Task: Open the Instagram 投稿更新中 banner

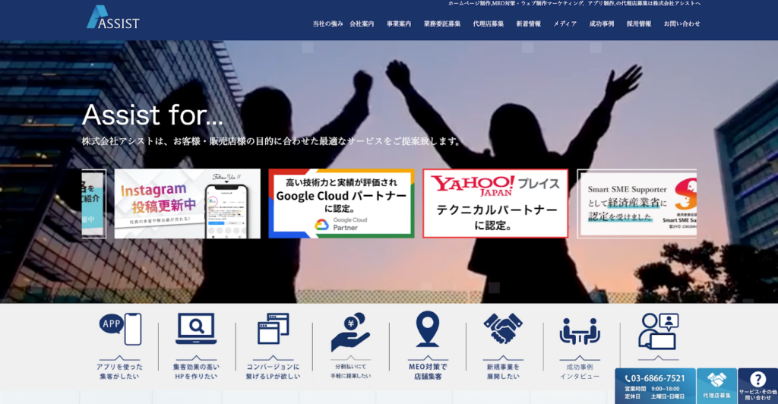Action: point(187,204)
